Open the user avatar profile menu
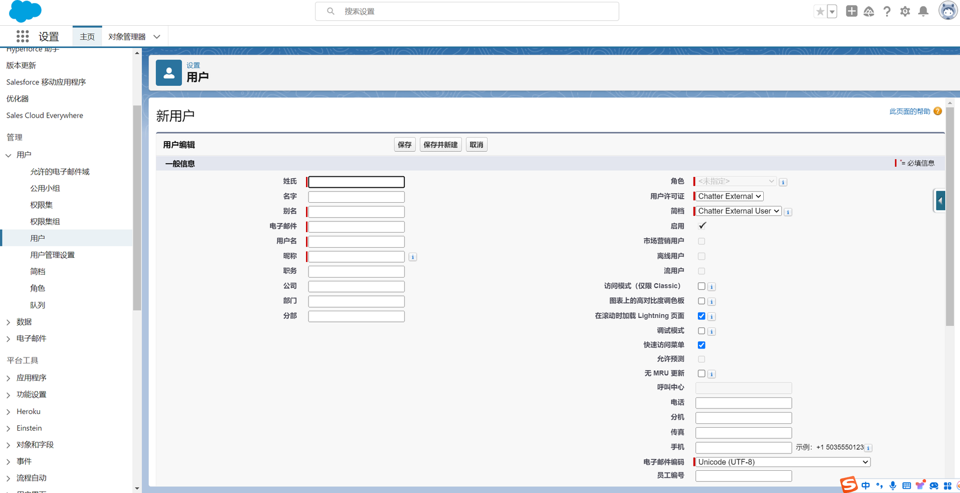The height and width of the screenshot is (493, 960). [947, 11]
